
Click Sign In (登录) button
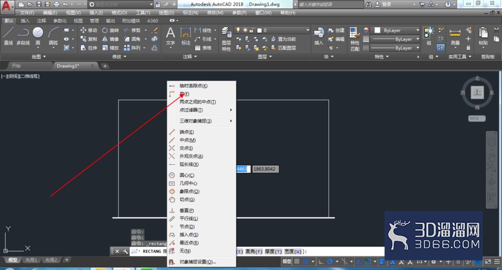click(383, 4)
